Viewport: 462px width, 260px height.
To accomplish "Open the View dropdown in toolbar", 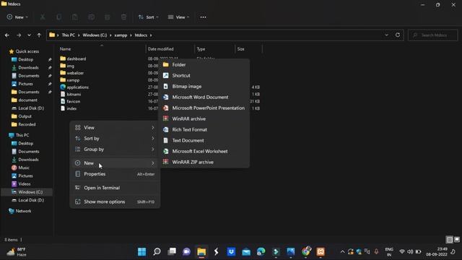I will pos(178,17).
